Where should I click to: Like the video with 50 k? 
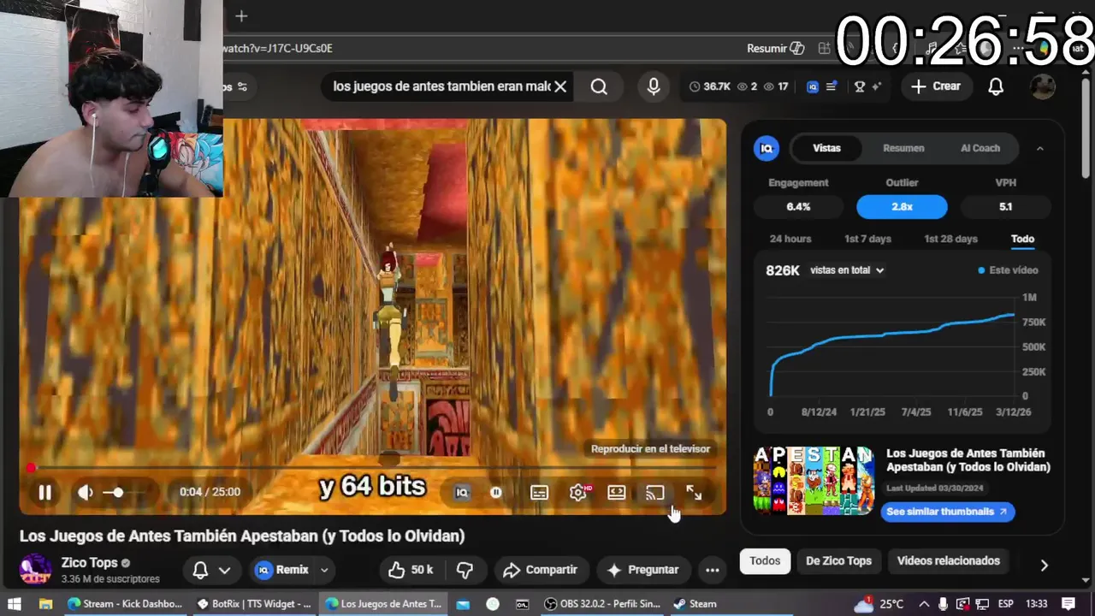411,570
